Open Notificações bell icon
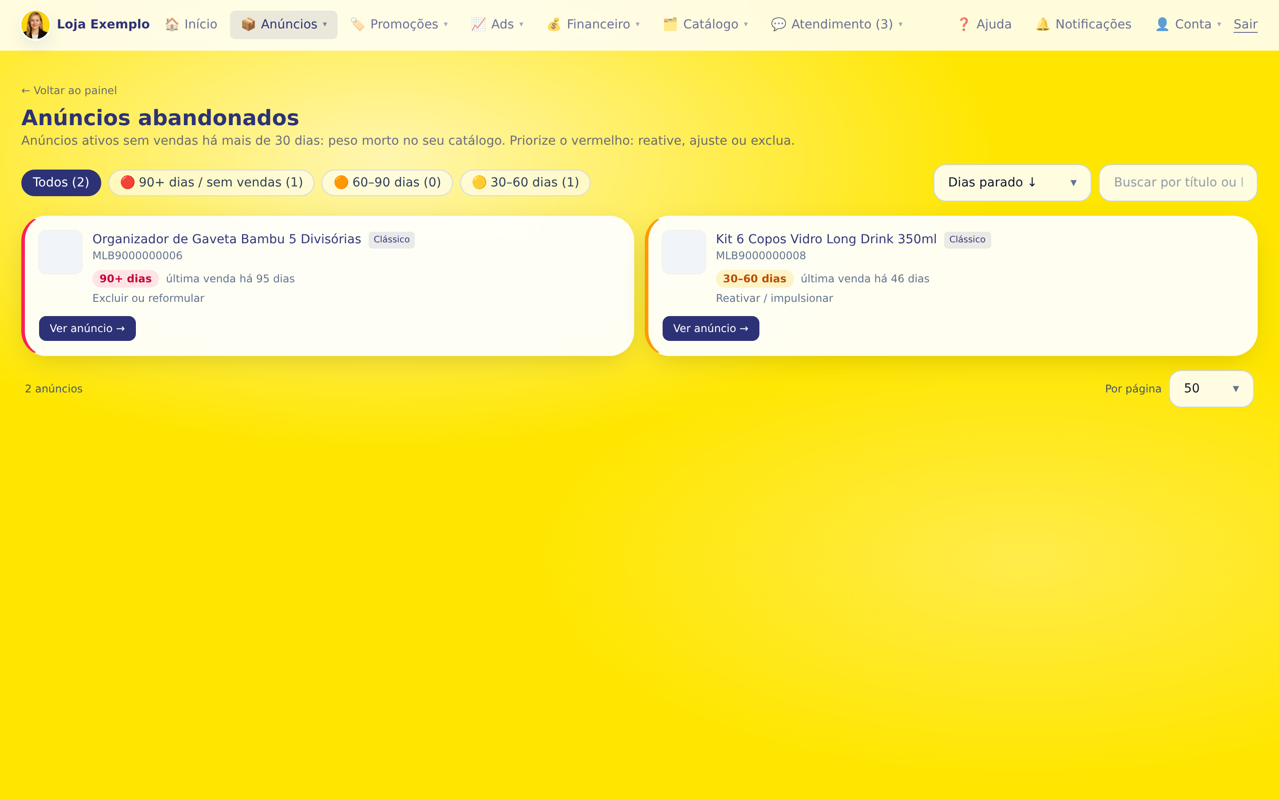This screenshot has height=799, width=1279. (1042, 24)
